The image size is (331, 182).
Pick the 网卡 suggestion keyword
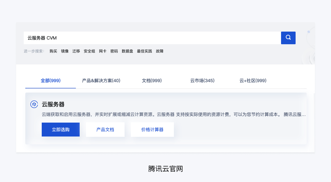pos(103,51)
